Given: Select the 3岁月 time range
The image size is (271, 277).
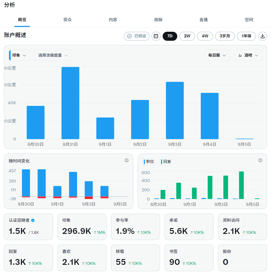Looking at the screenshot, I should click(x=224, y=36).
